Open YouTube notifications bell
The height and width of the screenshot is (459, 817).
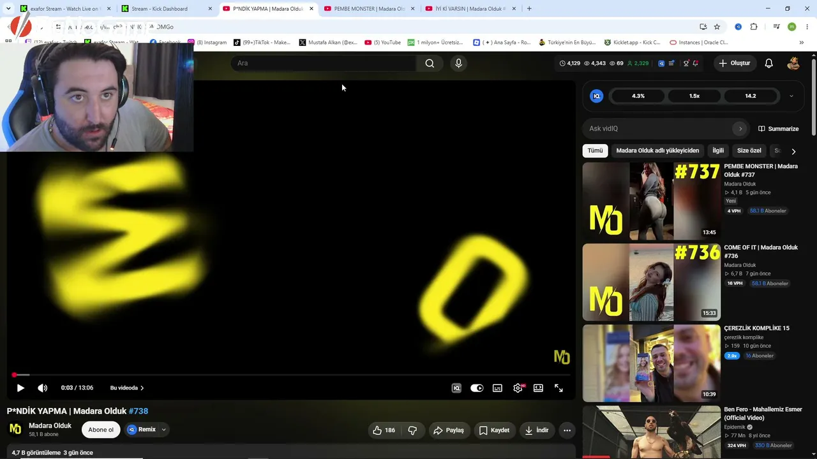tap(769, 63)
